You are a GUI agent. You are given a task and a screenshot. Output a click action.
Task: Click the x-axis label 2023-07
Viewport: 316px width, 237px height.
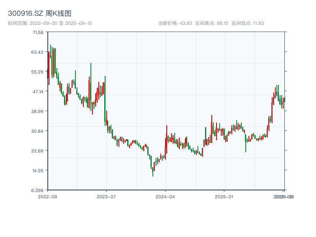point(106,197)
